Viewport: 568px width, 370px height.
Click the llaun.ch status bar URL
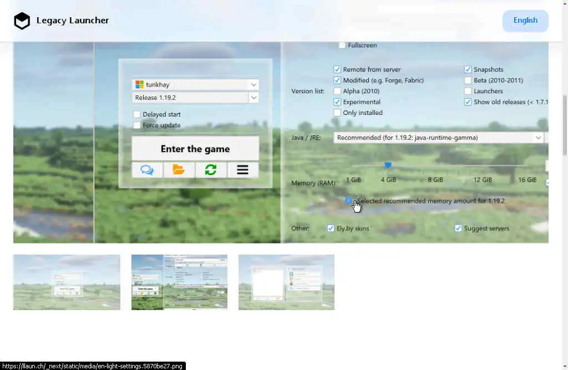(x=93, y=366)
